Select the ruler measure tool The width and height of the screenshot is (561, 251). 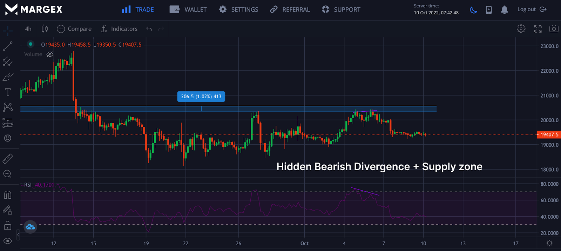coord(8,159)
